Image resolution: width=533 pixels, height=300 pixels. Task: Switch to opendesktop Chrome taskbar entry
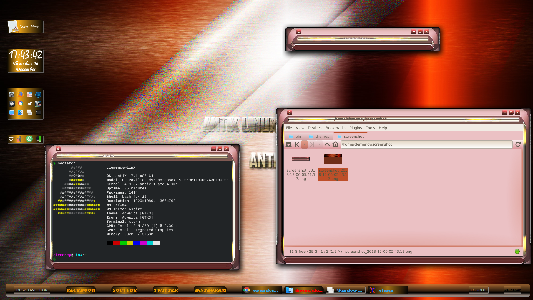tap(262, 290)
